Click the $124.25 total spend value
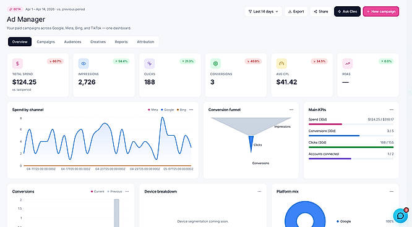Image resolution: width=412 pixels, height=227 pixels. 25,82
